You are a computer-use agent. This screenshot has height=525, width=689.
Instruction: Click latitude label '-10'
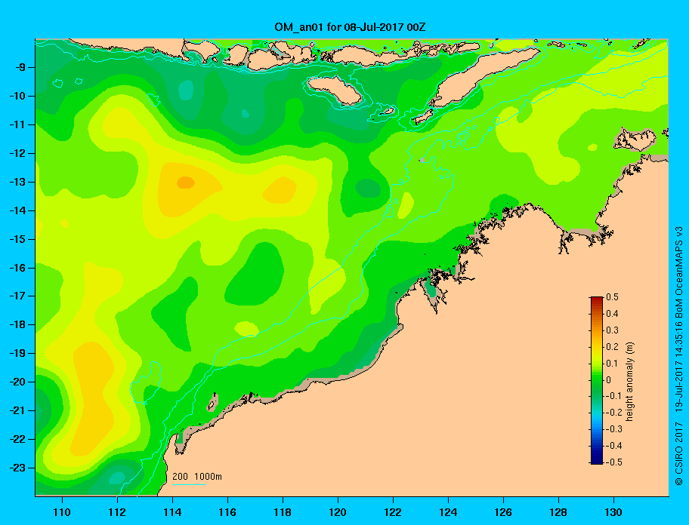tap(17, 96)
